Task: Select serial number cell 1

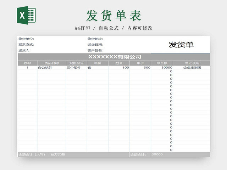Action: click(x=28, y=68)
